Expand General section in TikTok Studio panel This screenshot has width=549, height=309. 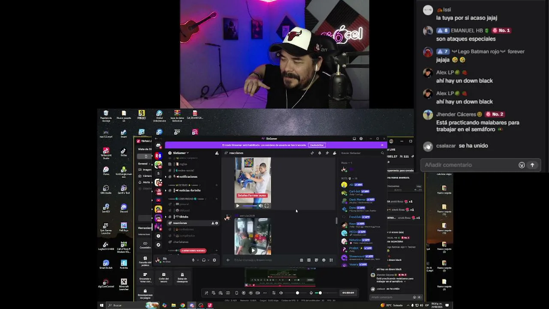point(144,164)
